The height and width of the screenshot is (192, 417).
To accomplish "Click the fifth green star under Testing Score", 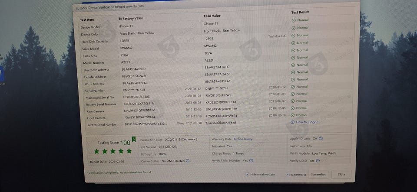I will [x=129, y=151].
